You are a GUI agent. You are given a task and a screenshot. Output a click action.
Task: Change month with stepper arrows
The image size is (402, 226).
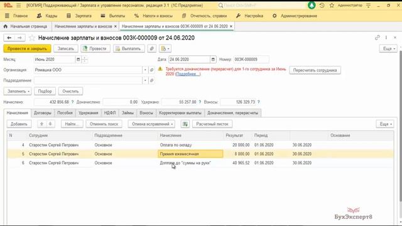point(85,60)
